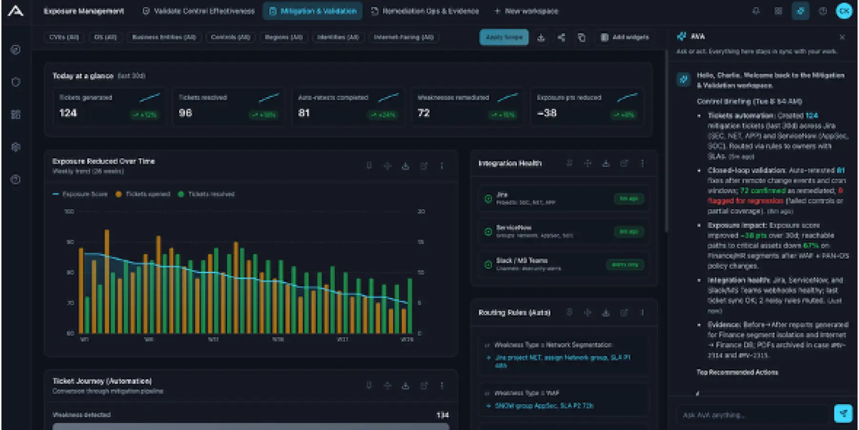Image resolution: width=859 pixels, height=430 pixels.
Task: Open Integration Health widget more options menu
Action: (642, 163)
